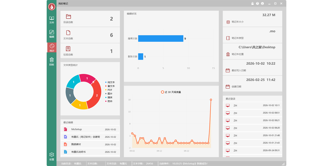The image size is (333, 166).
Task: Open recent edit item 有墨氏说明书
Action: (x=90, y=152)
